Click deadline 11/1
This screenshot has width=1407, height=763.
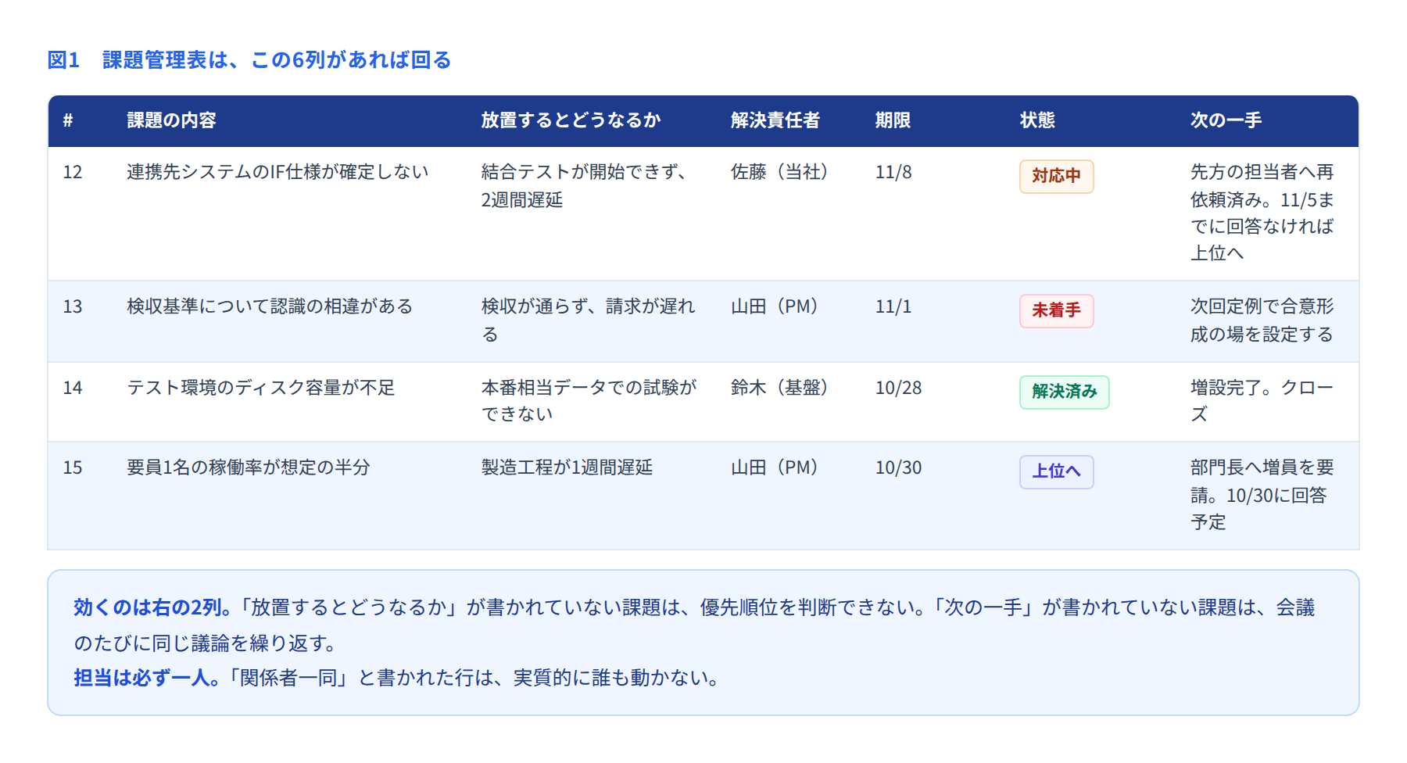coord(893,306)
